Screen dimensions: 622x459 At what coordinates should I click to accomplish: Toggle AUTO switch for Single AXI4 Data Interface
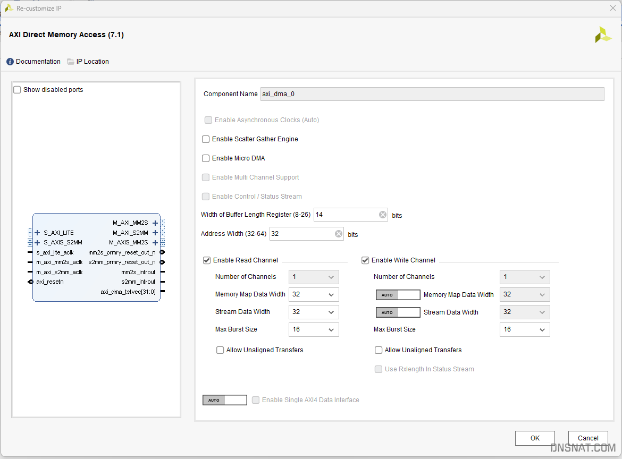[x=225, y=400]
